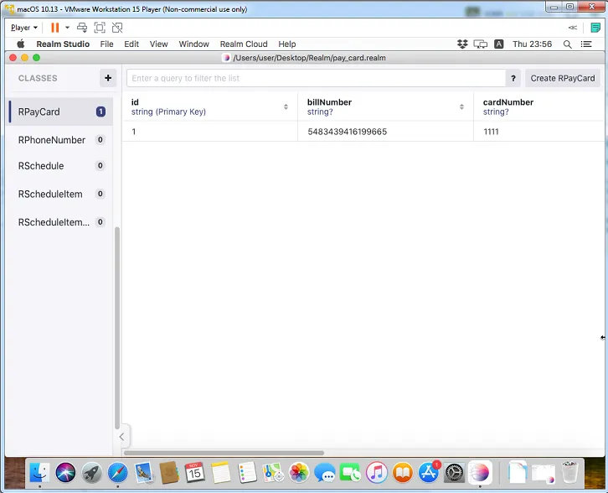Open FaceTime from the Dock

point(350,472)
